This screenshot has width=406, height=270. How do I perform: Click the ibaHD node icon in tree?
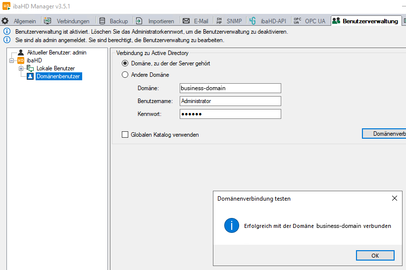pos(21,60)
